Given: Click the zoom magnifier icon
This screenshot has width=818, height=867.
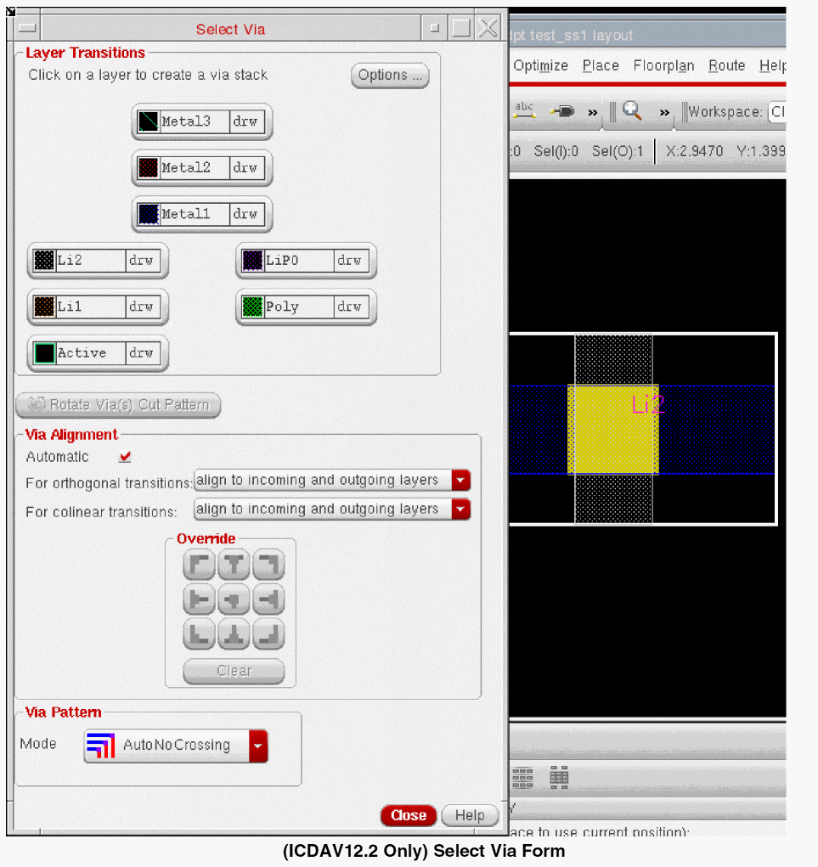Looking at the screenshot, I should tap(632, 110).
